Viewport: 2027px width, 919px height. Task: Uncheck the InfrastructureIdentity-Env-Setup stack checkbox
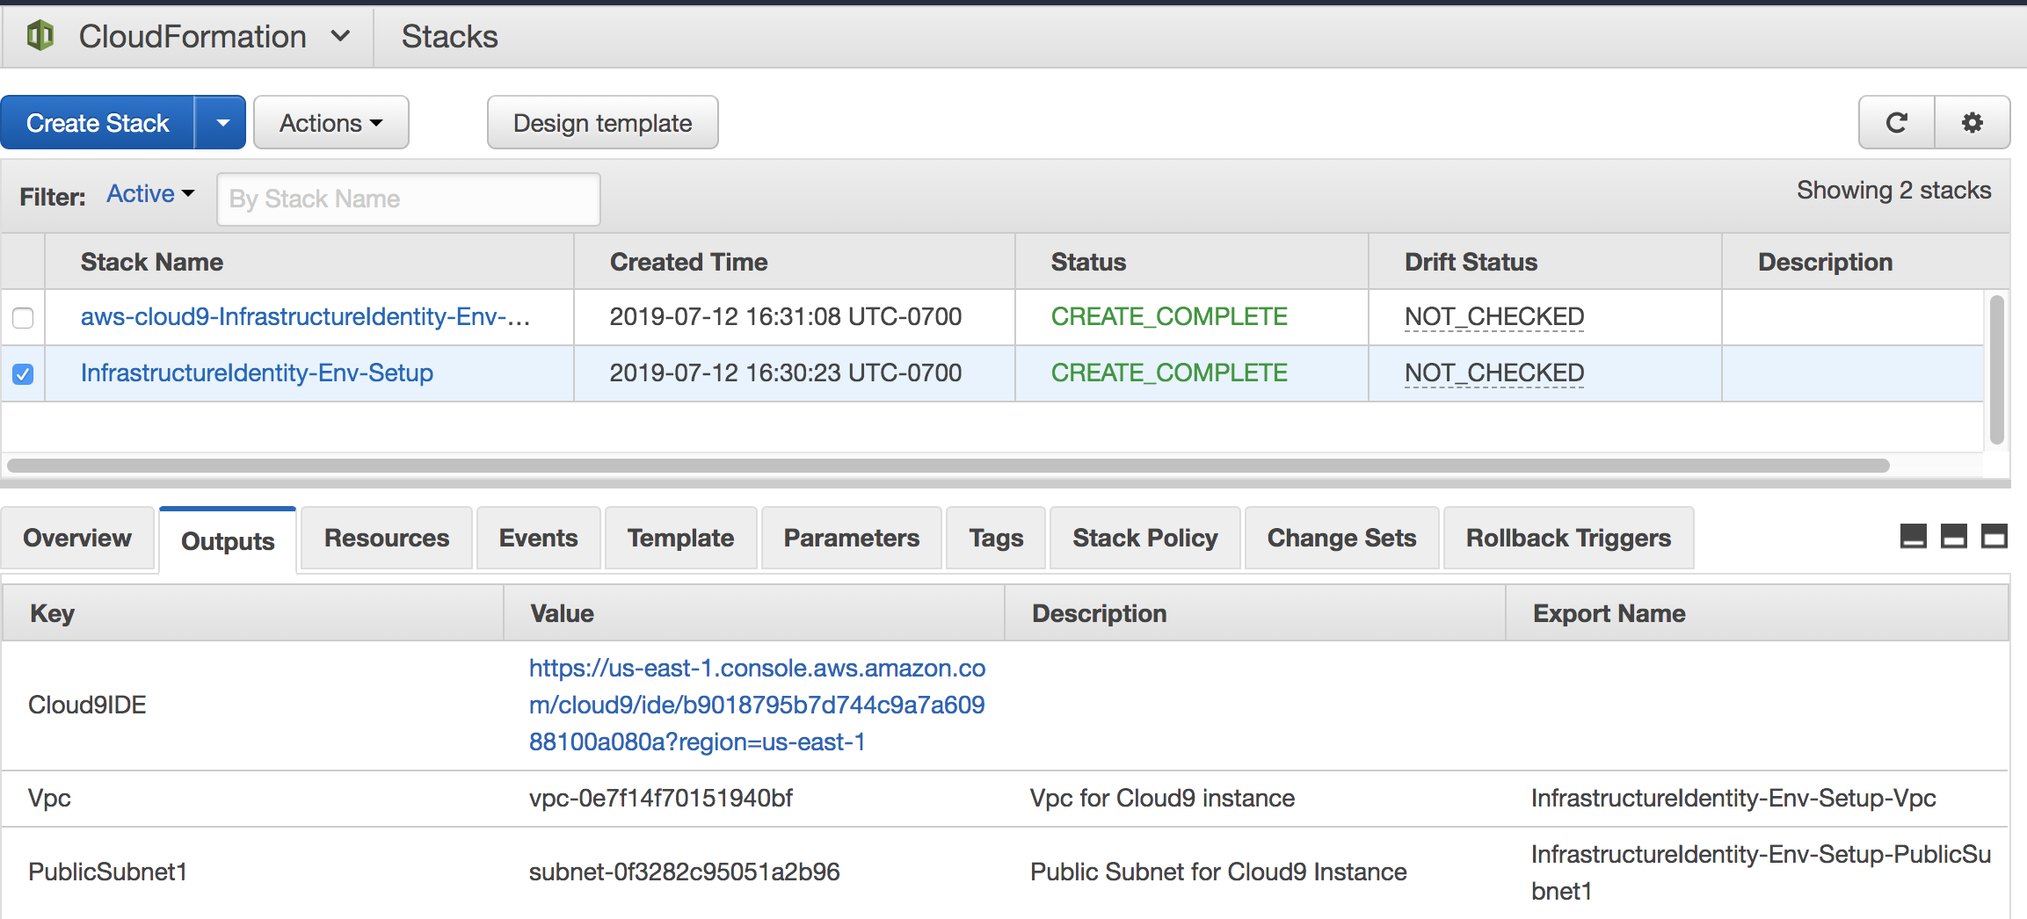click(23, 373)
